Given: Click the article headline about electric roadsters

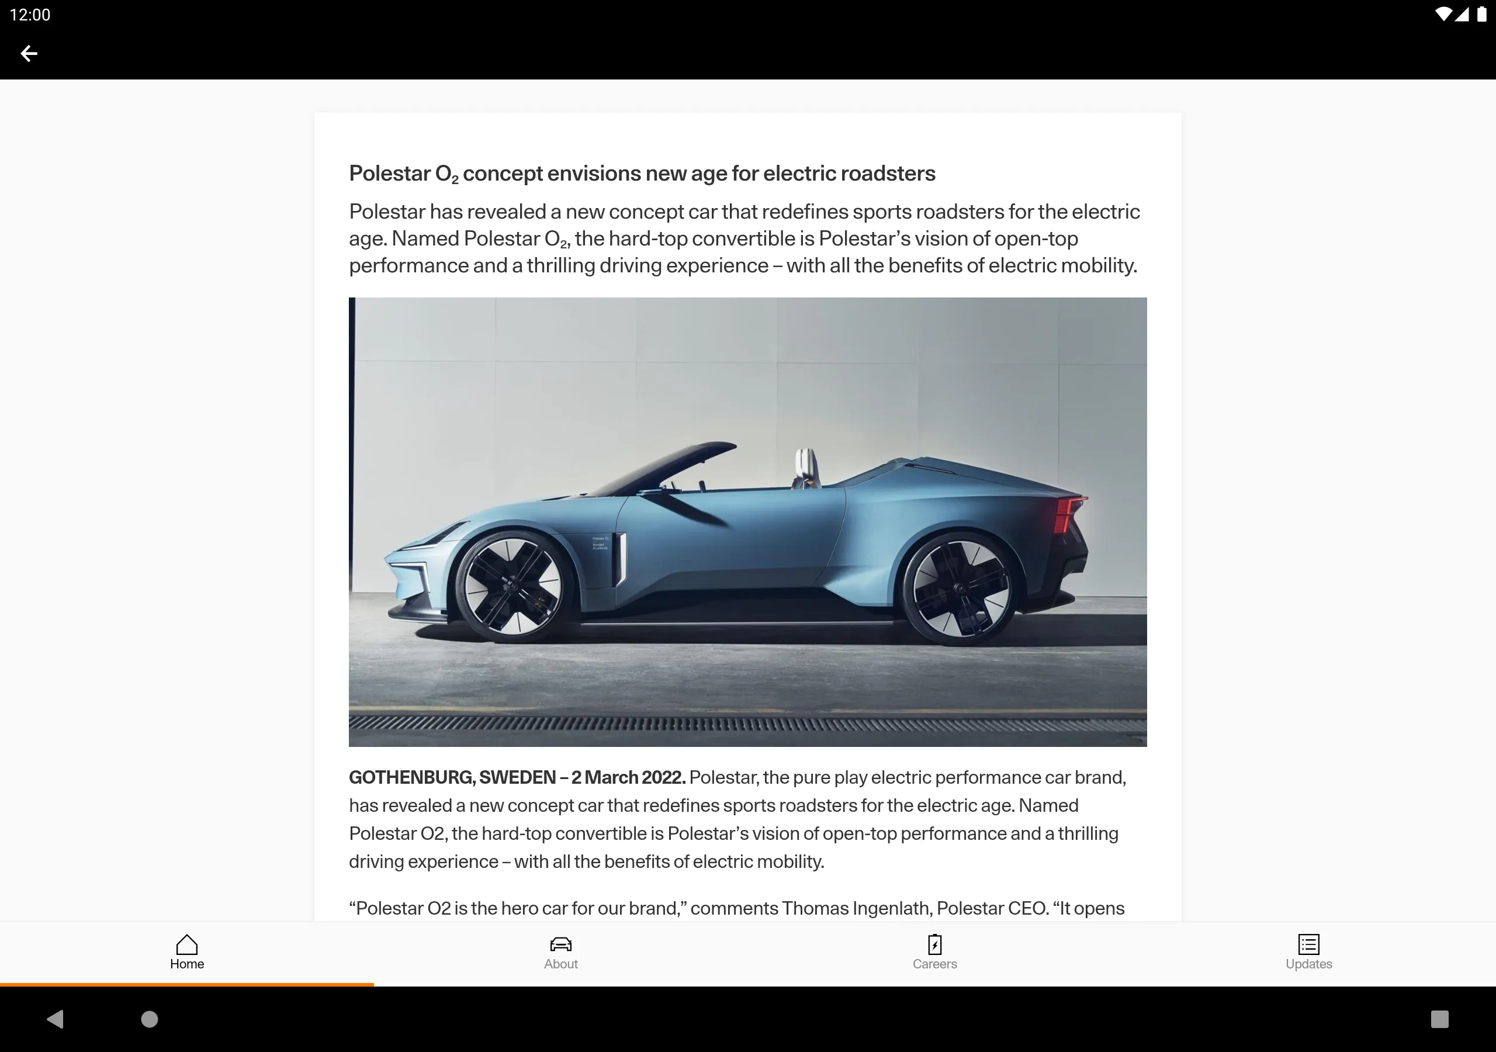Looking at the screenshot, I should click(642, 174).
